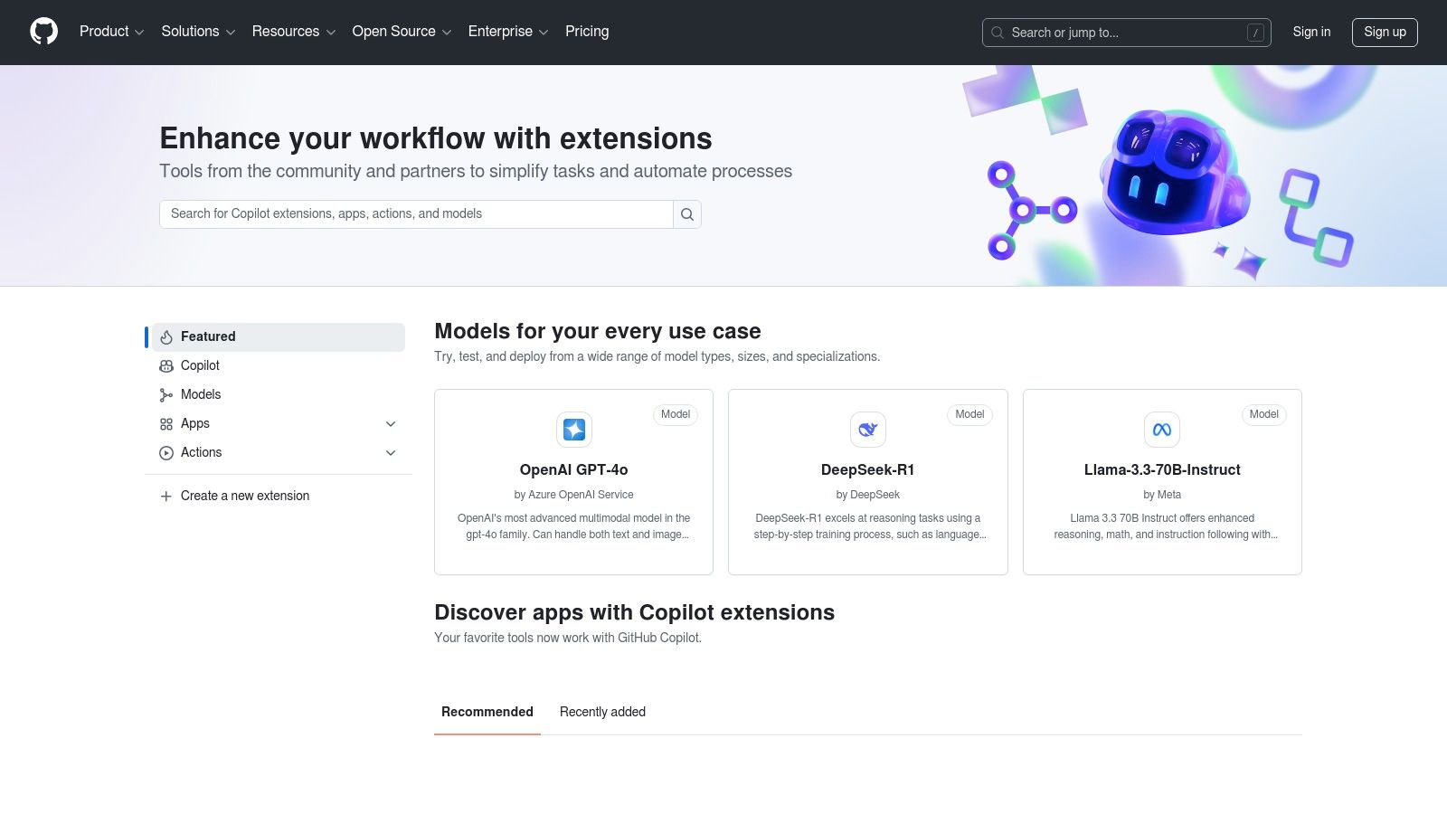Click the plus icon for new extension

[x=166, y=497]
